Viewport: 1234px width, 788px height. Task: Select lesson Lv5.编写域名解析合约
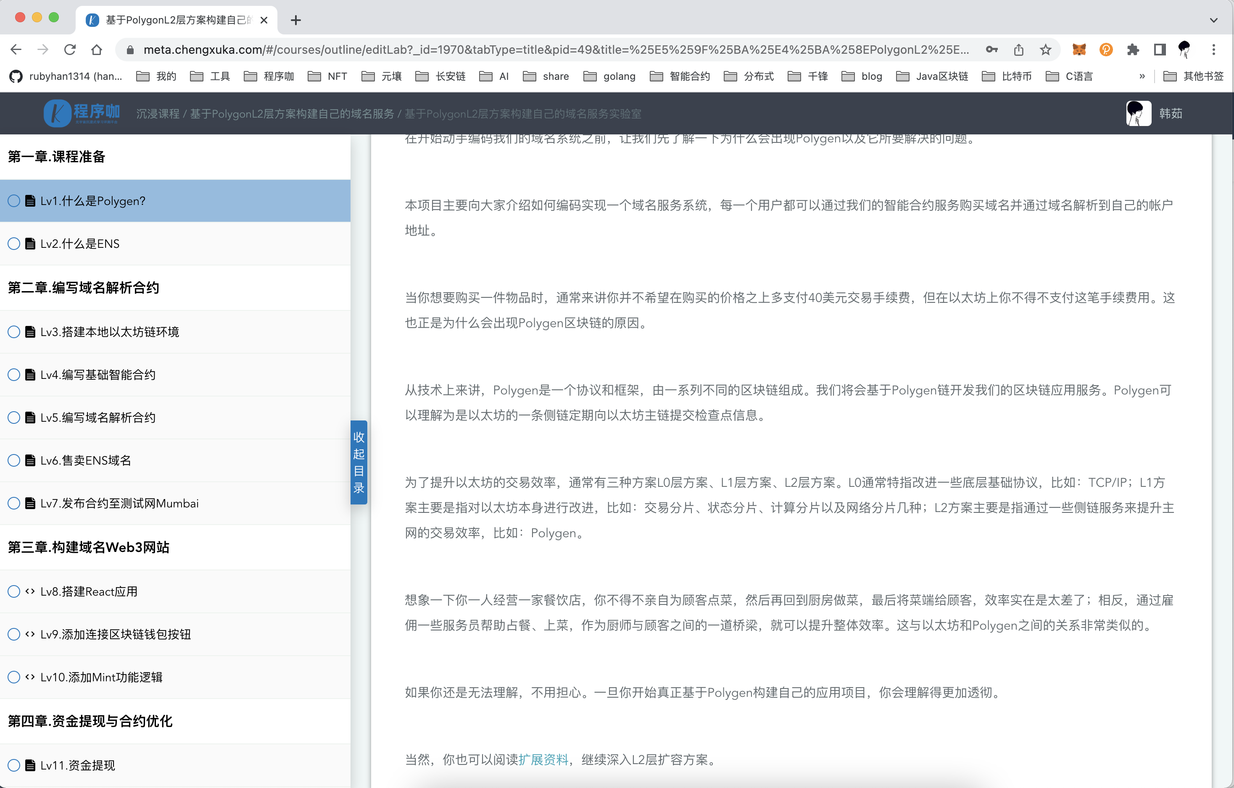coord(175,418)
